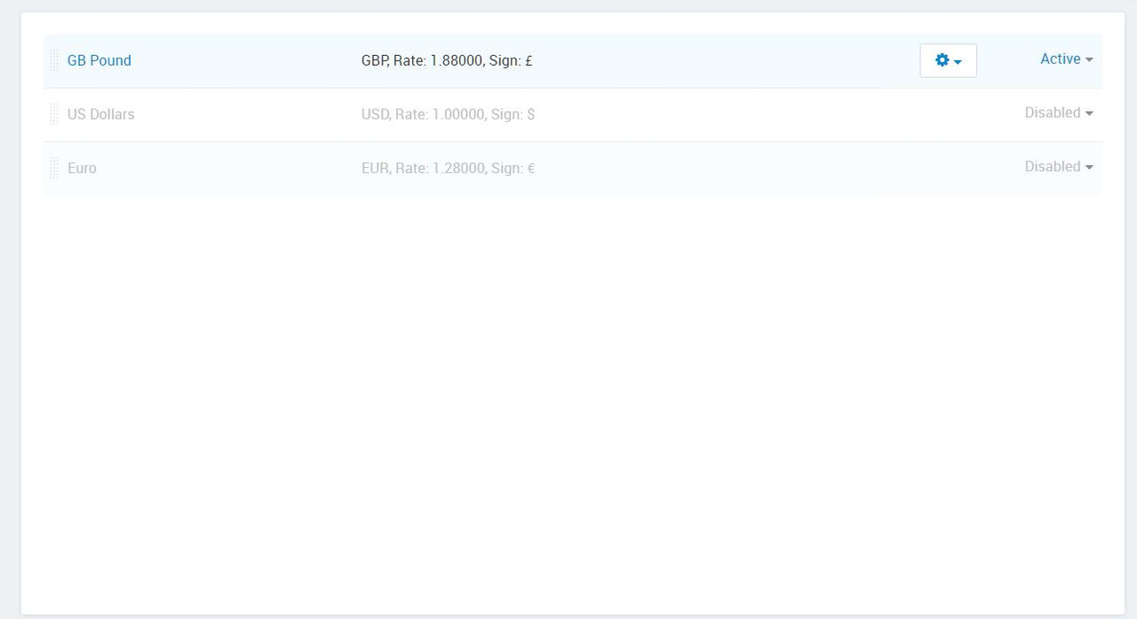1137x619 pixels.
Task: Change the Active status dropdown of GB Pound
Action: (1066, 59)
